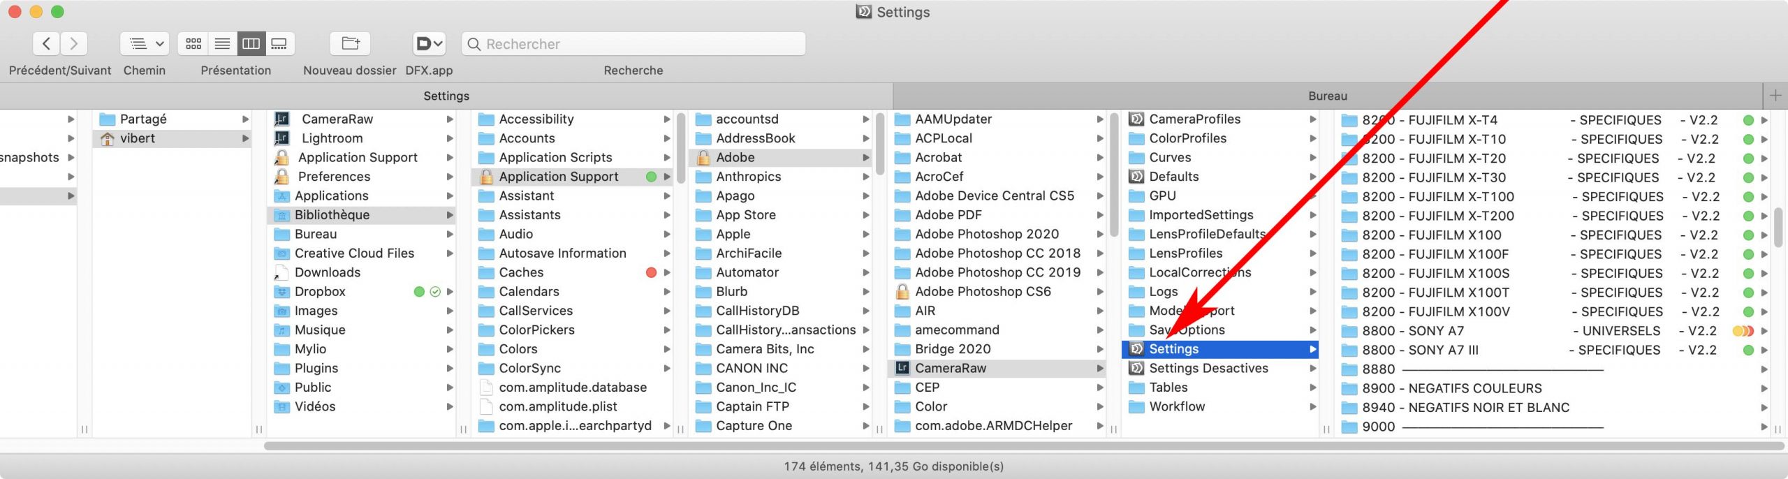
Task: Add a new tab with plus button
Action: pyautogui.click(x=1775, y=96)
